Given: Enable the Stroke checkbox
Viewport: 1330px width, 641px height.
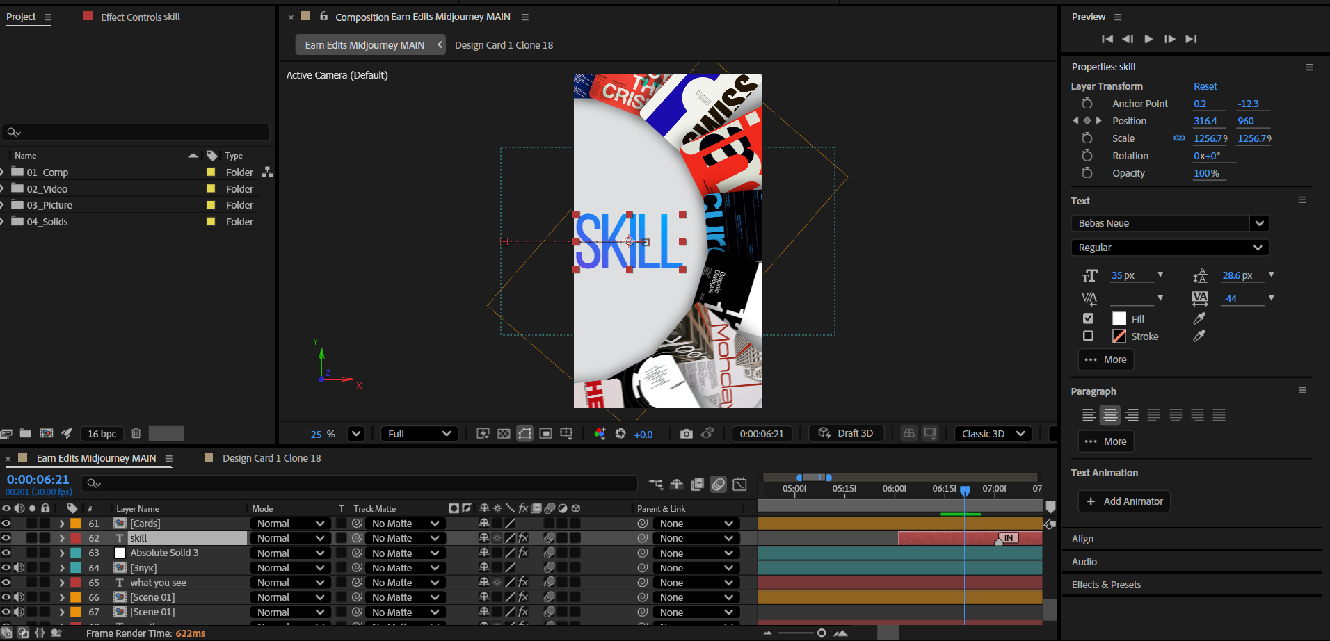Looking at the screenshot, I should (x=1088, y=336).
